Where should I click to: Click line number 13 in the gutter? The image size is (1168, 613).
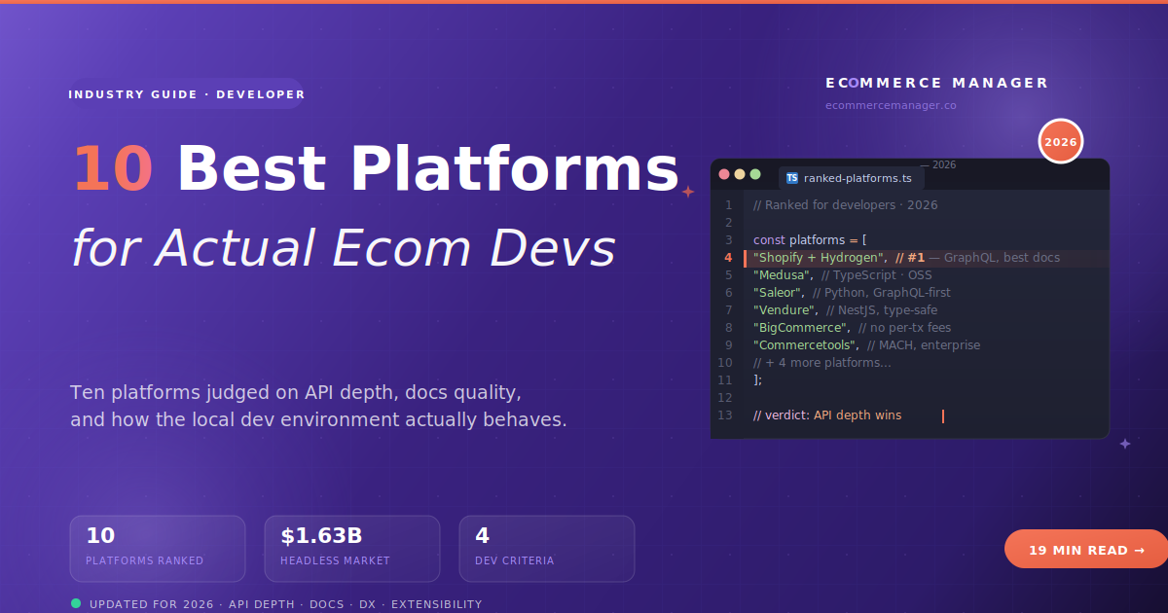click(725, 415)
